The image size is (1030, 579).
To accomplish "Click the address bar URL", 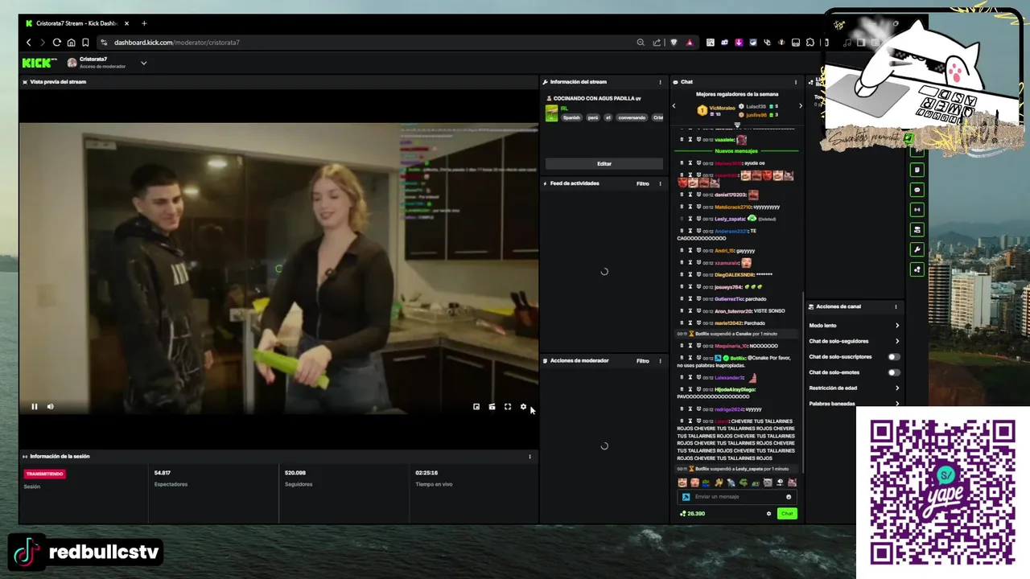I will (x=176, y=43).
